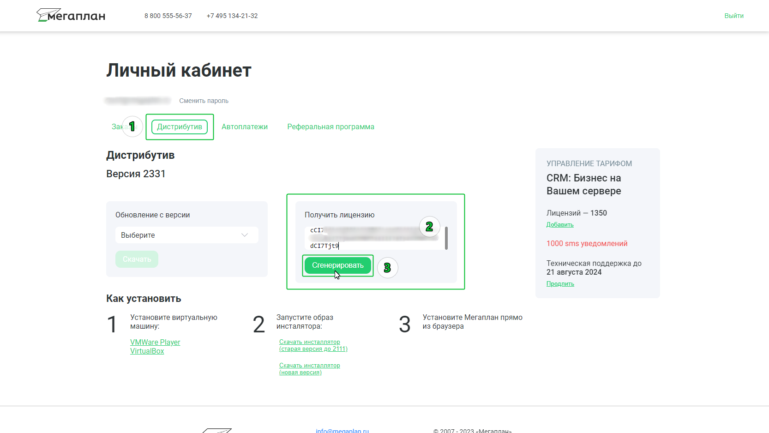This screenshot has height=433, width=769.
Task: Click Добавить licenses link
Action: [x=560, y=225]
